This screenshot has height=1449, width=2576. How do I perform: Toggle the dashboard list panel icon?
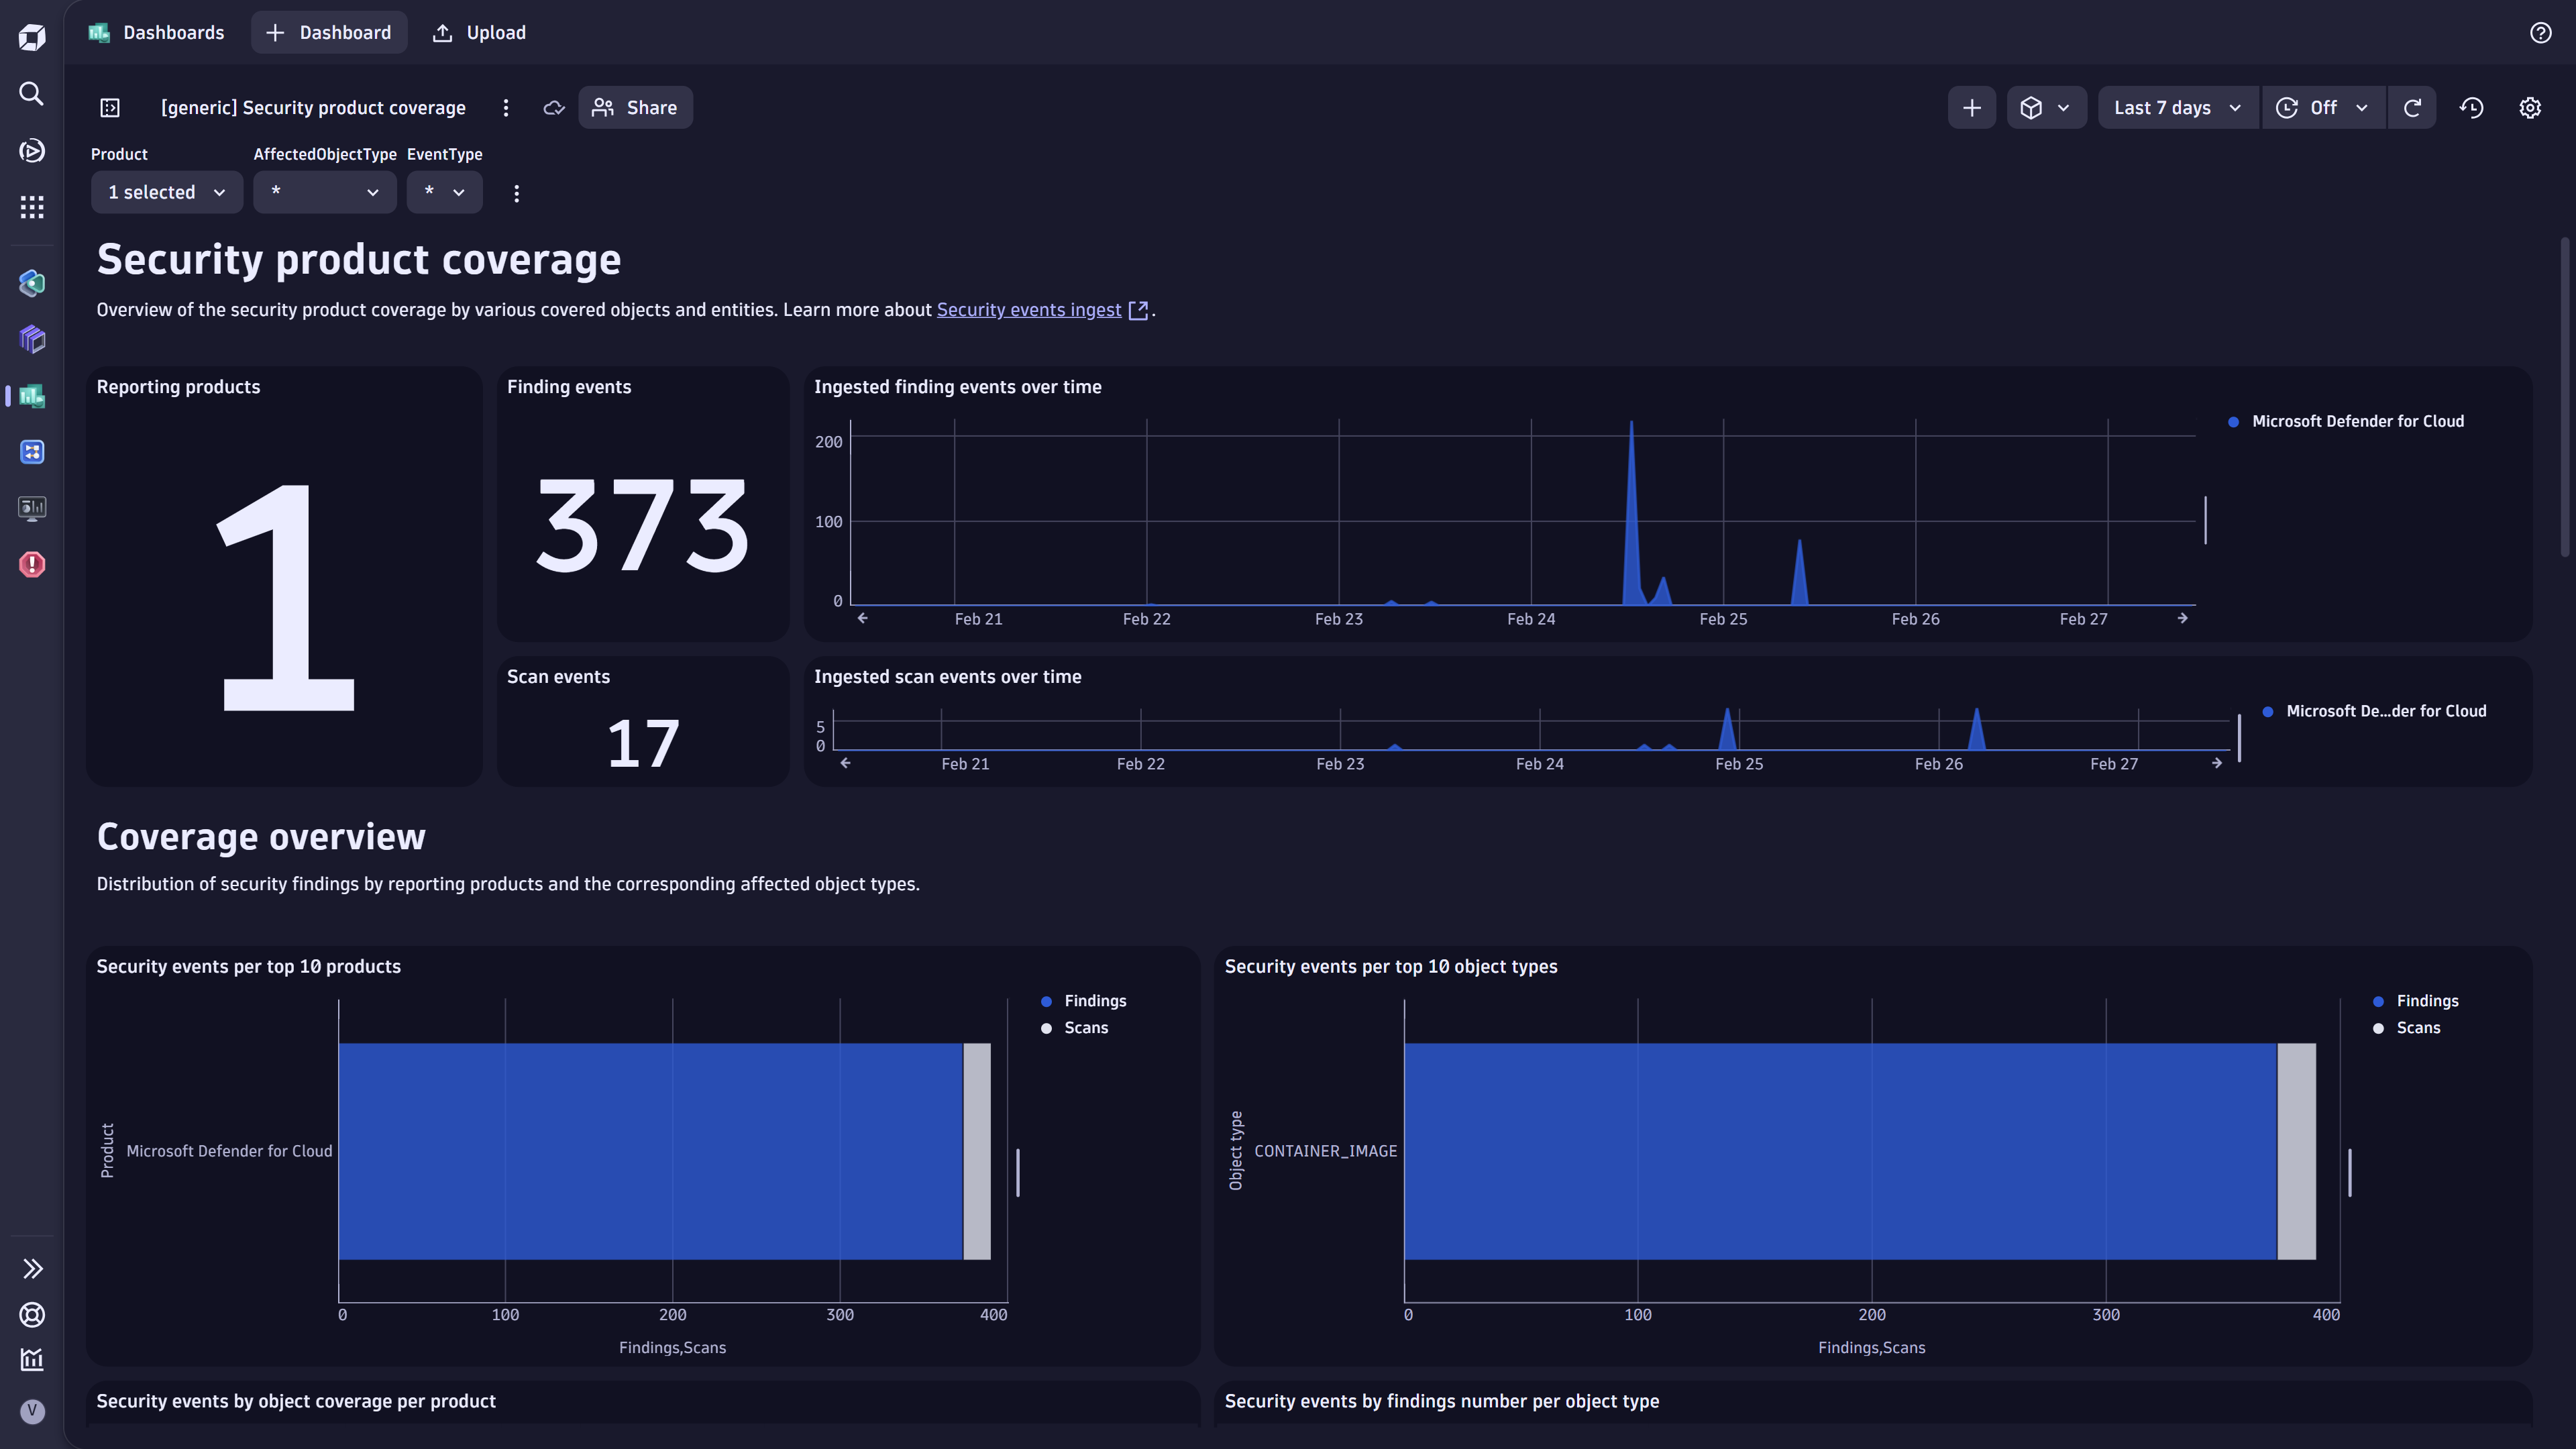(x=110, y=108)
